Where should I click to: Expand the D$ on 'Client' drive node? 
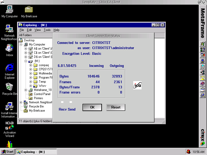click(x=26, y=57)
